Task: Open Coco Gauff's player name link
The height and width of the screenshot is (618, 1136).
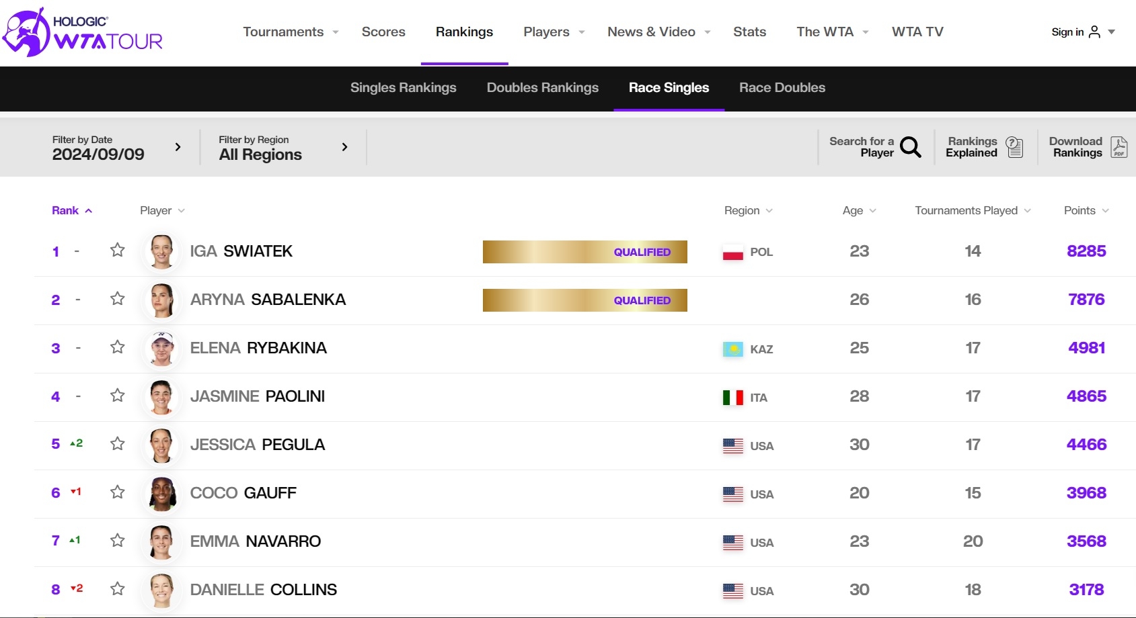Action: pyautogui.click(x=243, y=493)
